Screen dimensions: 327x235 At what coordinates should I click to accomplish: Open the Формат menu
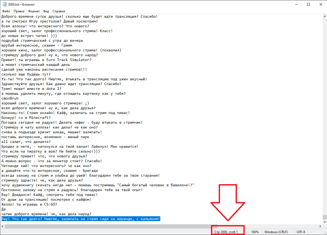coord(34,11)
